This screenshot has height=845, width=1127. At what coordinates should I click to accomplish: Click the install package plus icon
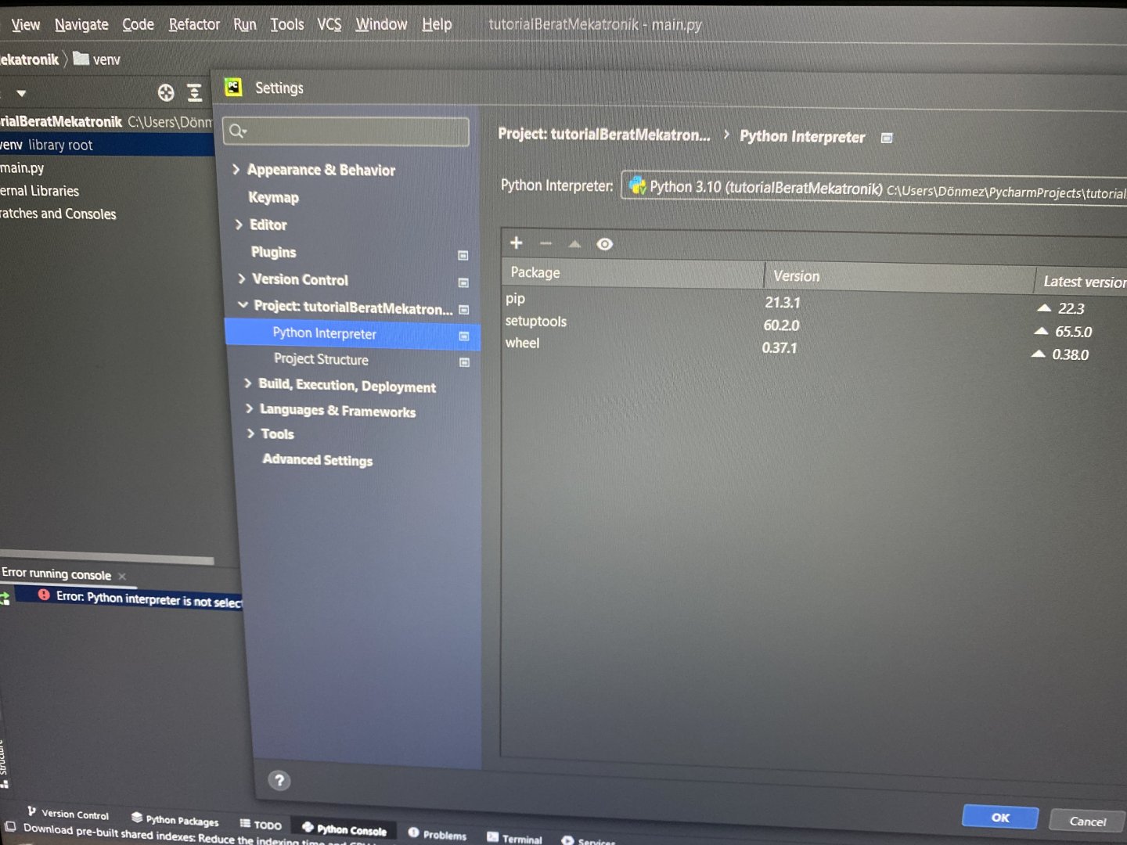tap(517, 243)
